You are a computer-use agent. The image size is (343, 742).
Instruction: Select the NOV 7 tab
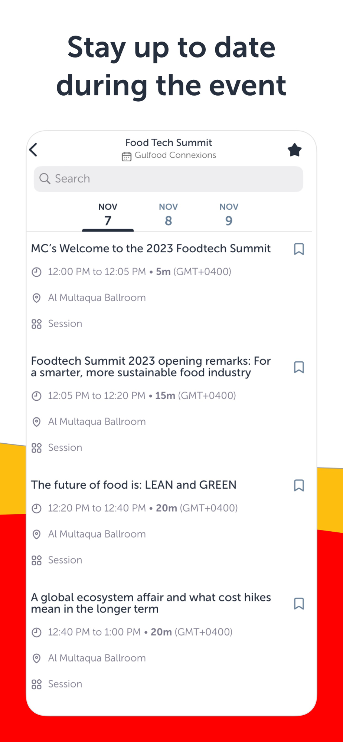[x=108, y=215]
